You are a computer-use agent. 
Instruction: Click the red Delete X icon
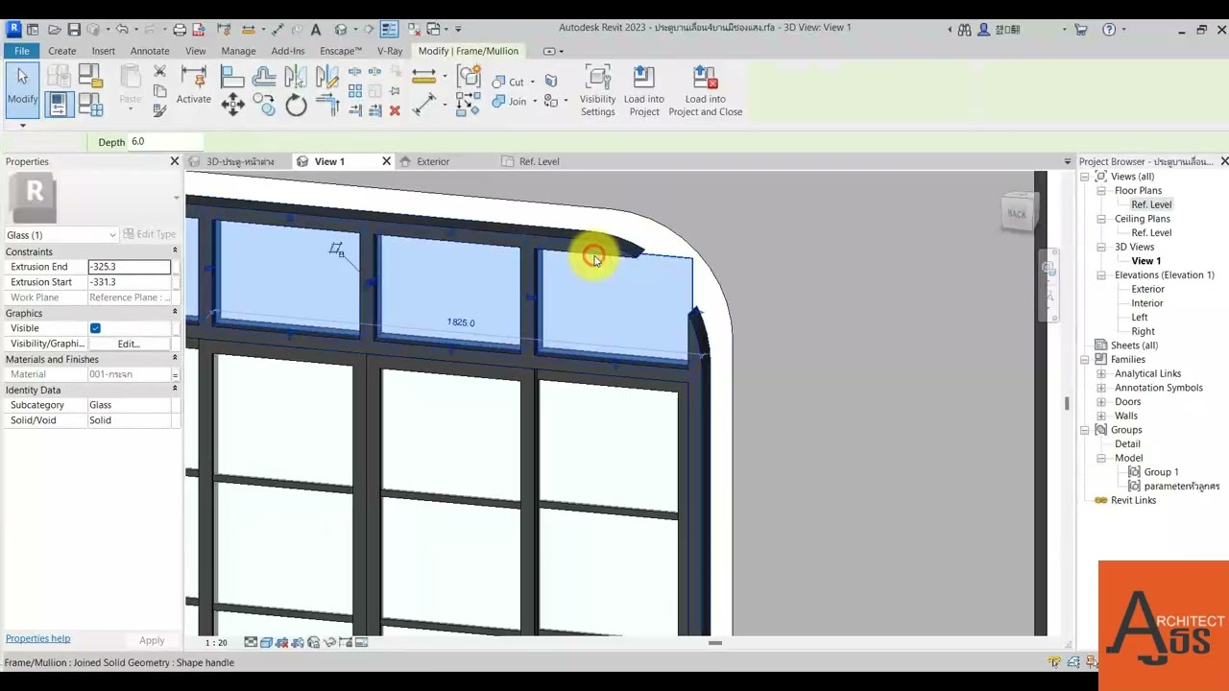click(x=395, y=111)
